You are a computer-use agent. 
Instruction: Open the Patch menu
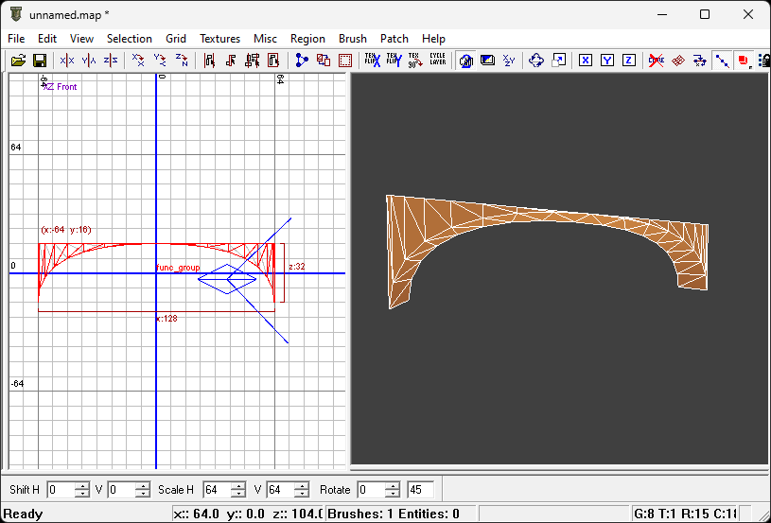(x=394, y=39)
